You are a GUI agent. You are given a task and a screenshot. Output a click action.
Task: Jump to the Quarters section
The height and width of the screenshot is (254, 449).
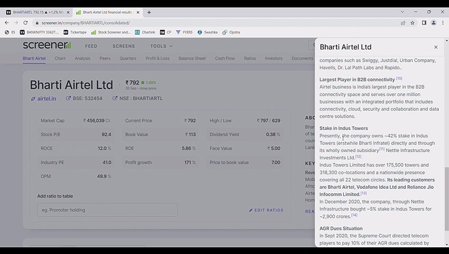(128, 59)
